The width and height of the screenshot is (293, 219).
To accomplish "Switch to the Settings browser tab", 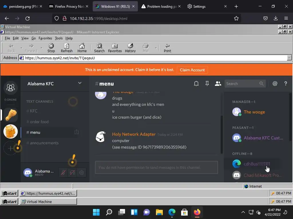I will pyautogui.click(x=207, y=6).
